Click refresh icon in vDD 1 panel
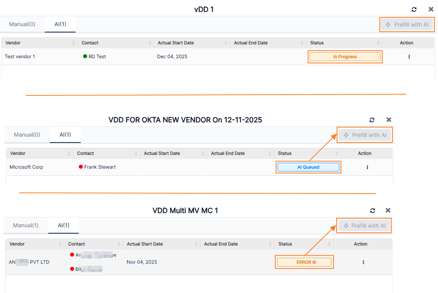The image size is (438, 293). [414, 10]
